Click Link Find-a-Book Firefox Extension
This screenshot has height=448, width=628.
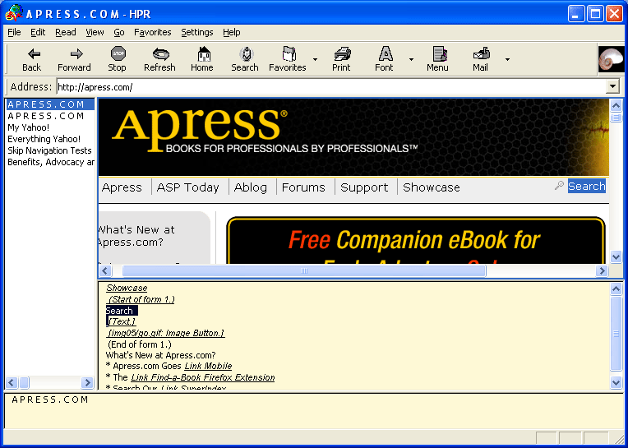click(x=203, y=377)
